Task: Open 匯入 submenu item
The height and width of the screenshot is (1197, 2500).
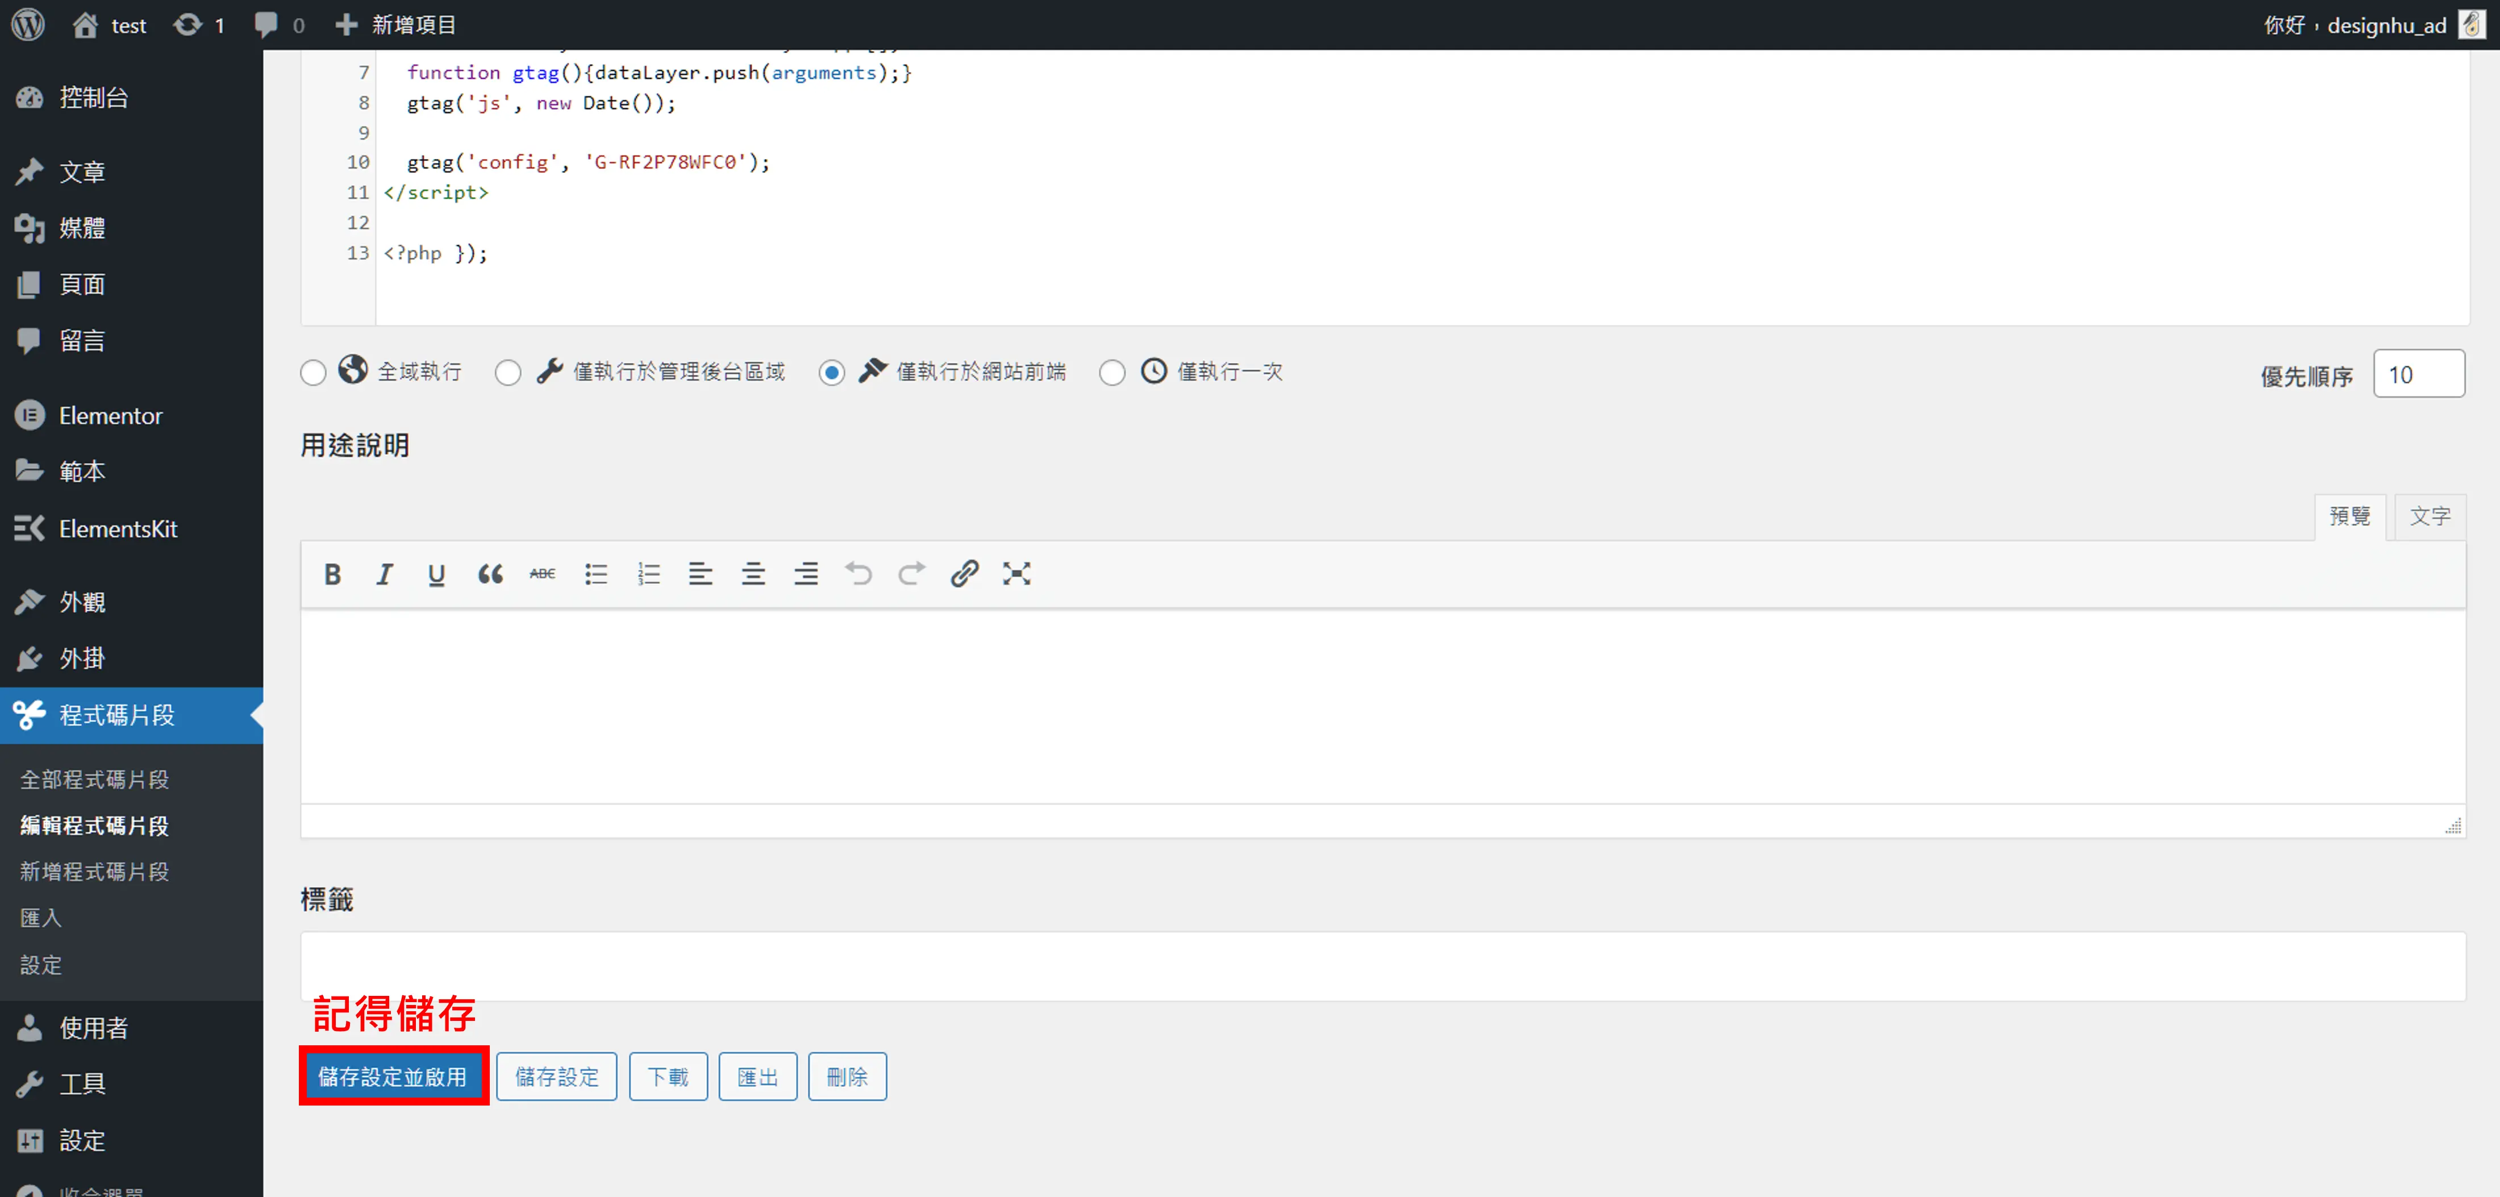Action: click(x=41, y=917)
